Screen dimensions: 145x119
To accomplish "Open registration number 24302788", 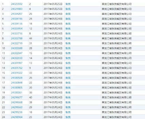I will [17, 38].
